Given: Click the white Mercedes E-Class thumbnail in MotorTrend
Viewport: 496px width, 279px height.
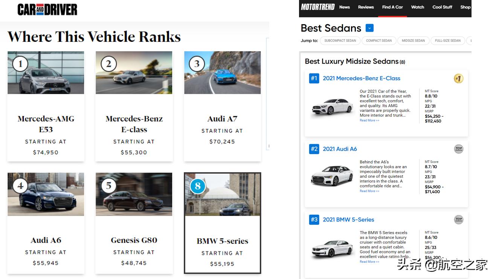Looking at the screenshot, I should pos(333,107).
